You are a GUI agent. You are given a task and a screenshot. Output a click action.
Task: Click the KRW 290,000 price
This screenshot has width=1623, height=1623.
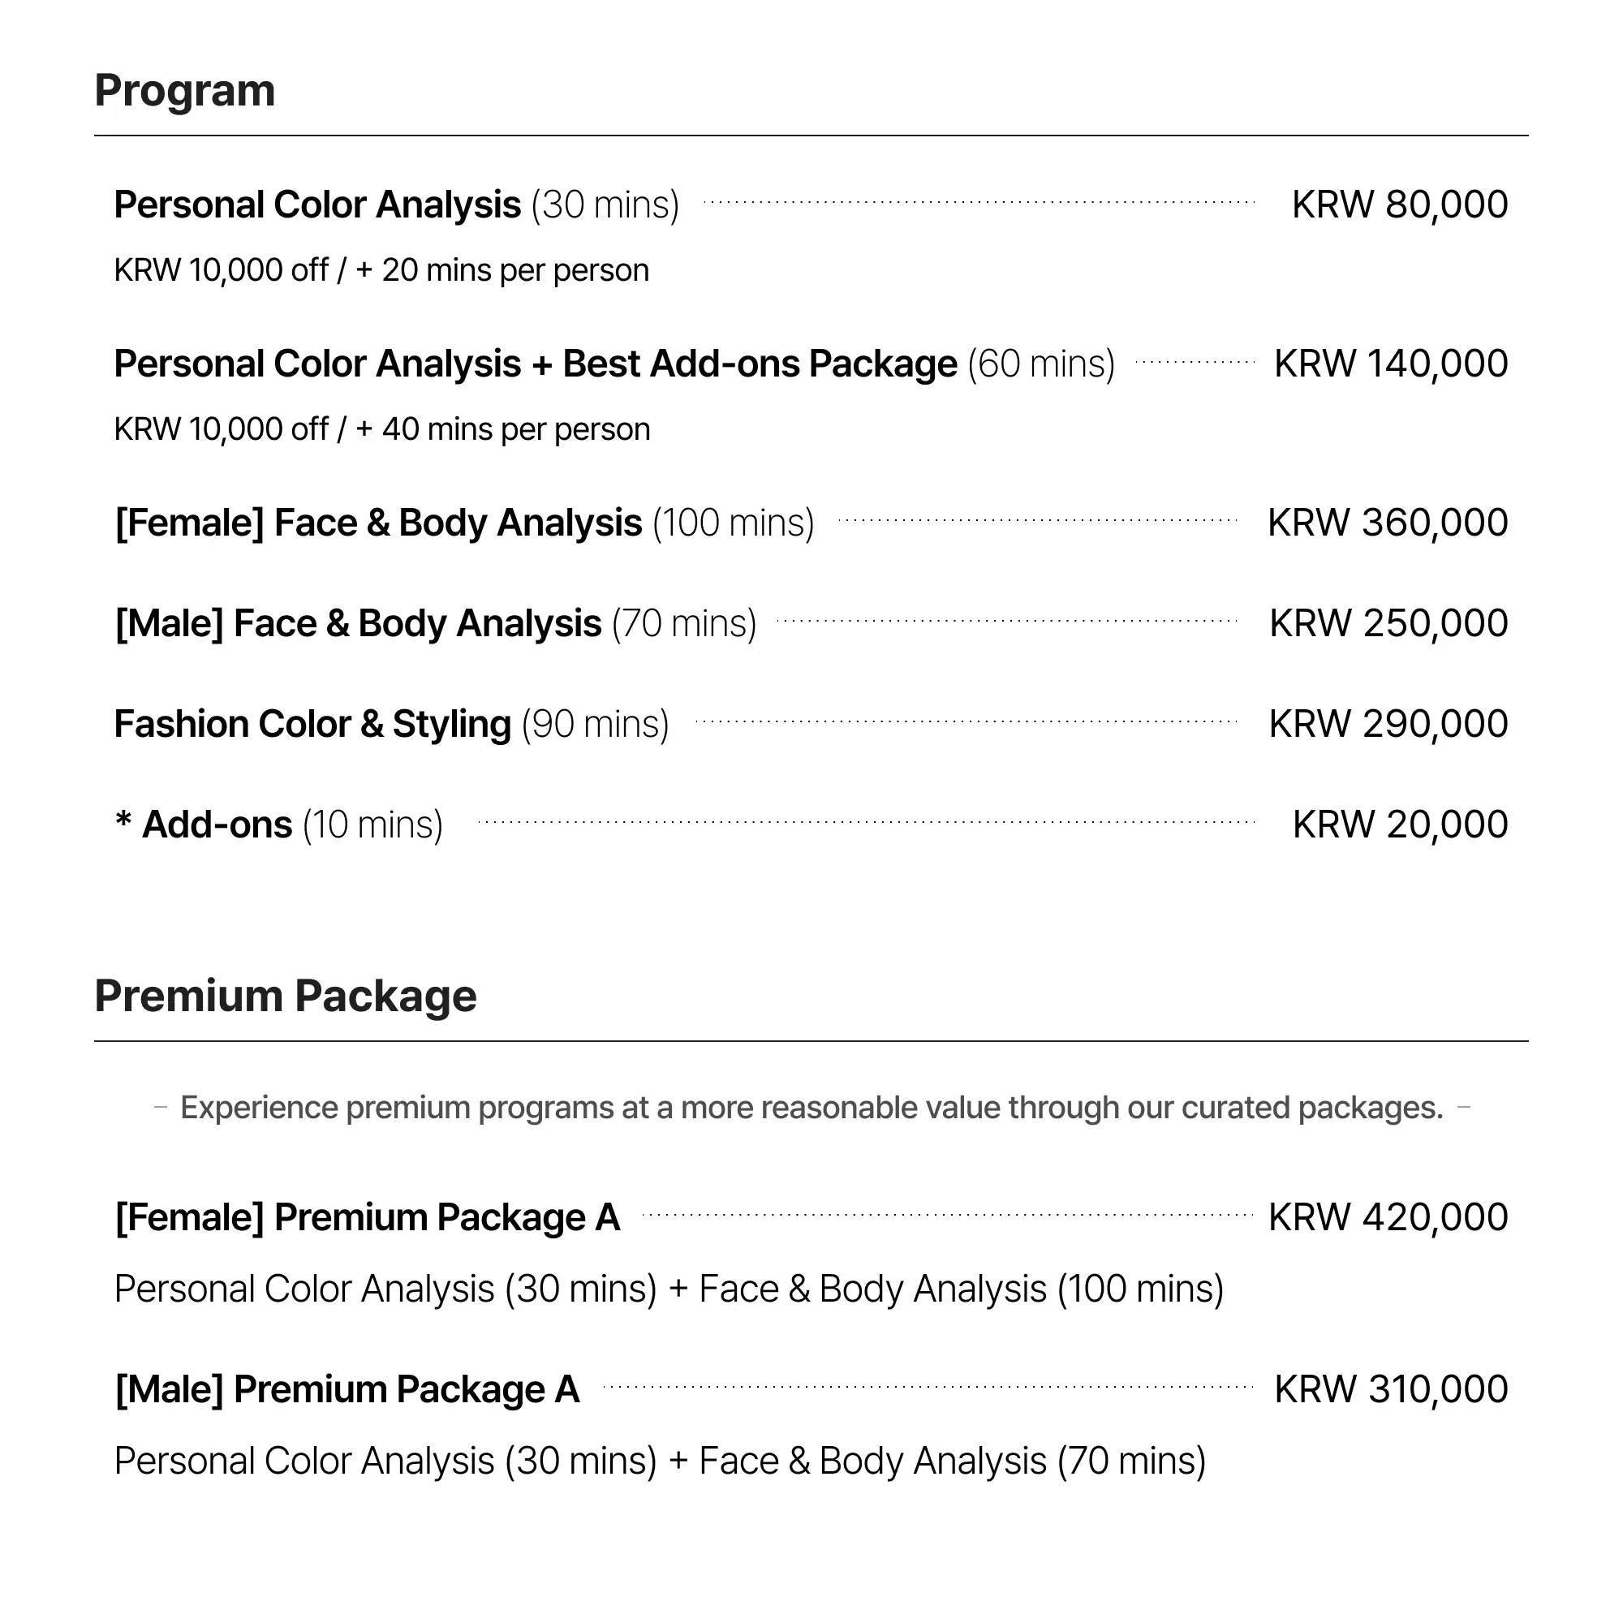[1388, 724]
